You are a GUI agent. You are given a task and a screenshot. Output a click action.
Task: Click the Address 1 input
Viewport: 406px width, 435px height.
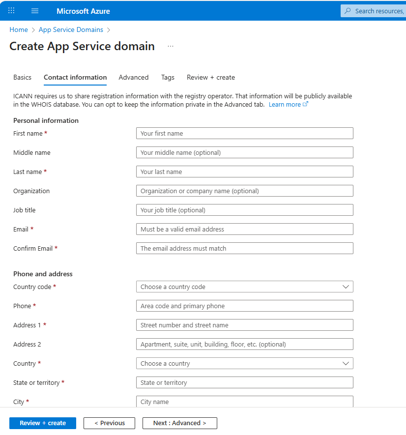244,325
